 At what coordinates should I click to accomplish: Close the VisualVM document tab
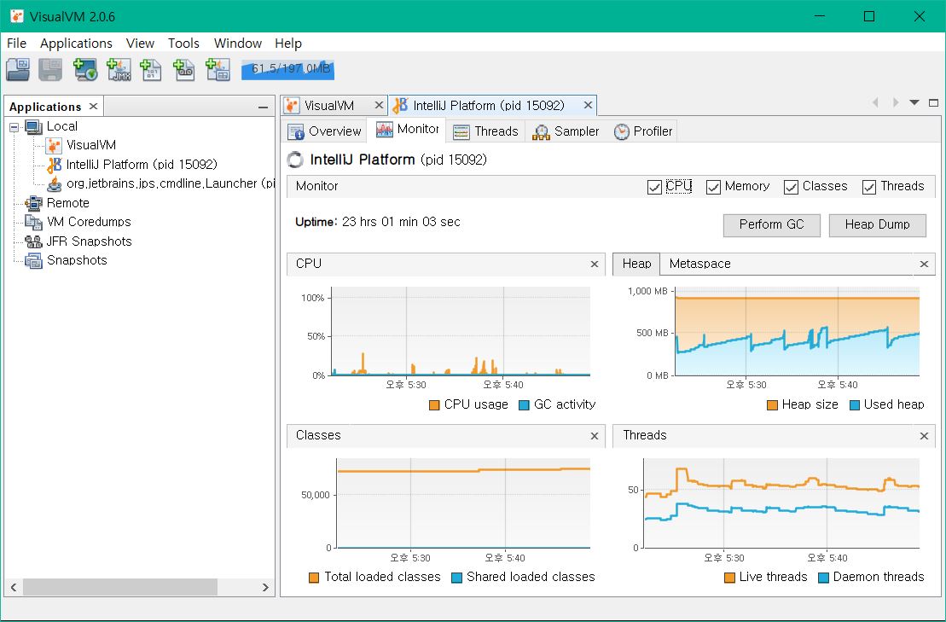click(x=378, y=105)
